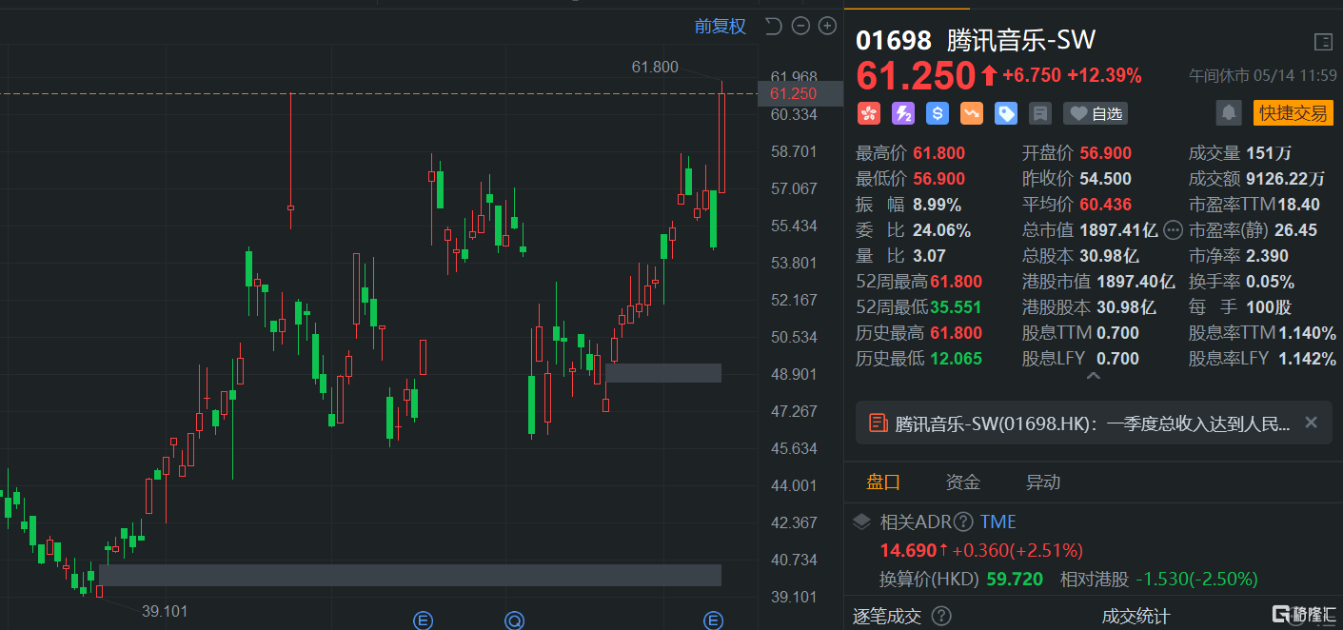
Task: Click the 振幅 value 8.99%
Action: click(937, 205)
